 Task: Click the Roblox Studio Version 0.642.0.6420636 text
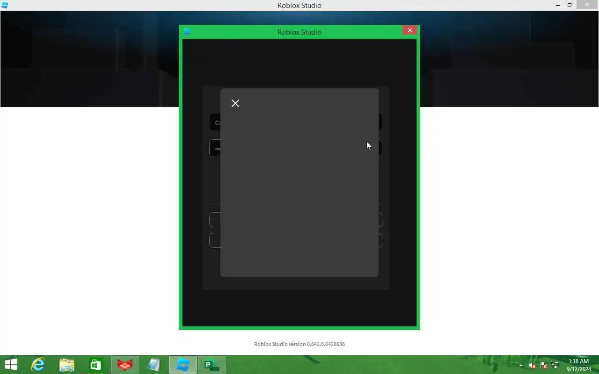(299, 344)
